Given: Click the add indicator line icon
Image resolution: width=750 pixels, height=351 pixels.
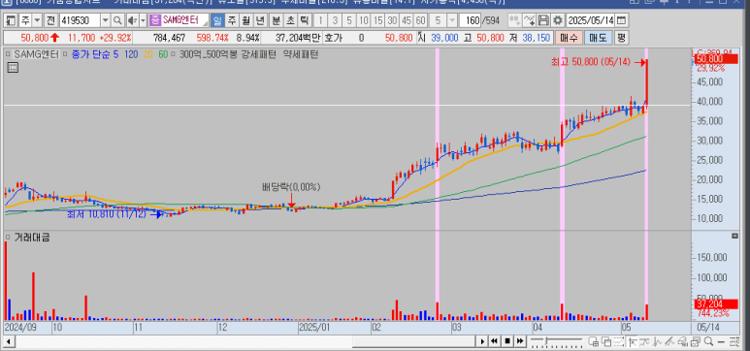Looking at the screenshot, I should pos(530,20).
